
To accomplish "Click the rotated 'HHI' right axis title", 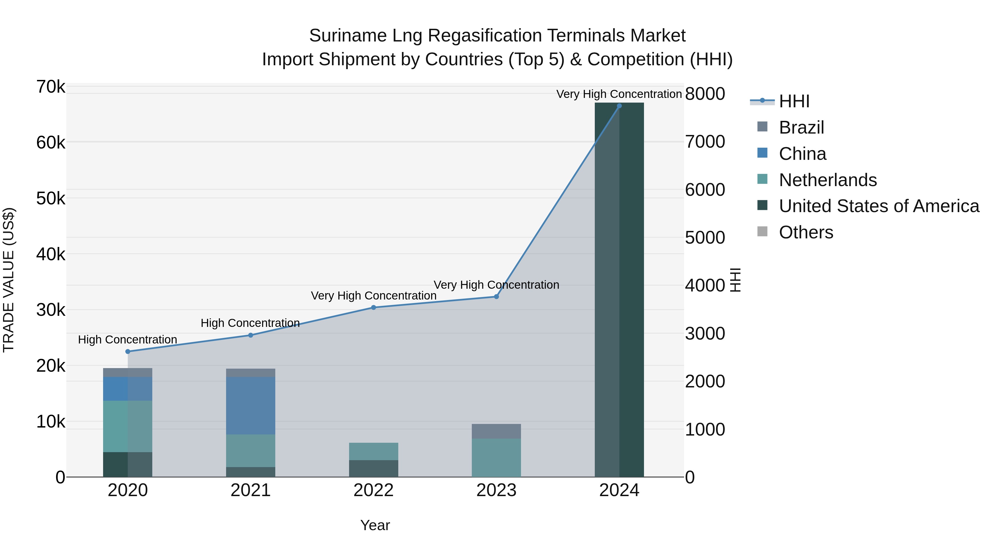I will pyautogui.click(x=736, y=280).
